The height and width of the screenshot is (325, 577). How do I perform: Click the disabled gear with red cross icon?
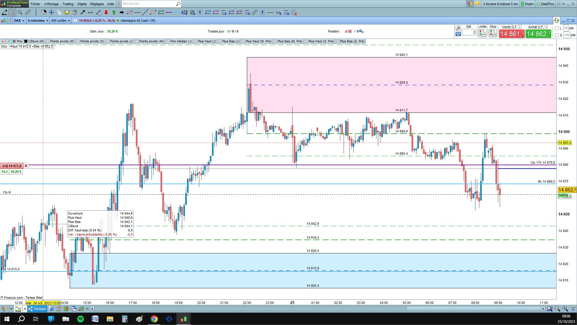click(294, 12)
